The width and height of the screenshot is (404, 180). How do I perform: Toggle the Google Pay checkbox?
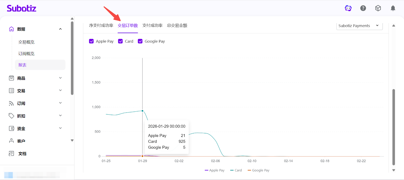(140, 41)
